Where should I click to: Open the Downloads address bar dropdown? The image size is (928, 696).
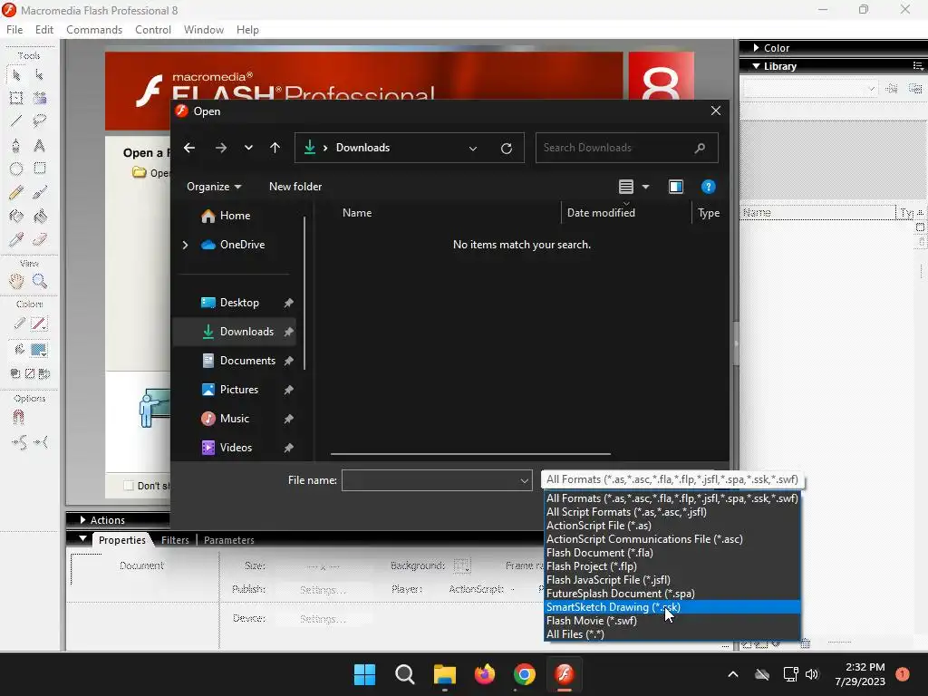473,149
